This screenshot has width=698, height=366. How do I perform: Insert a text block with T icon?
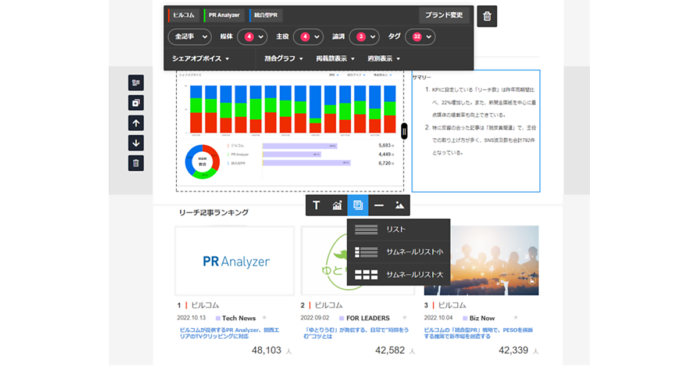[x=316, y=205]
